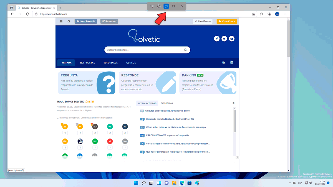333x187 pixels.
Task: Open Solvetic's Twitter icon
Action: (224, 39)
